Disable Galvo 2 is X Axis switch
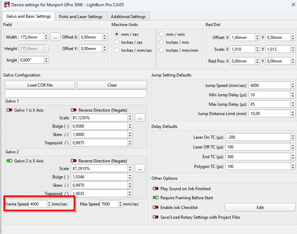 tap(9, 161)
